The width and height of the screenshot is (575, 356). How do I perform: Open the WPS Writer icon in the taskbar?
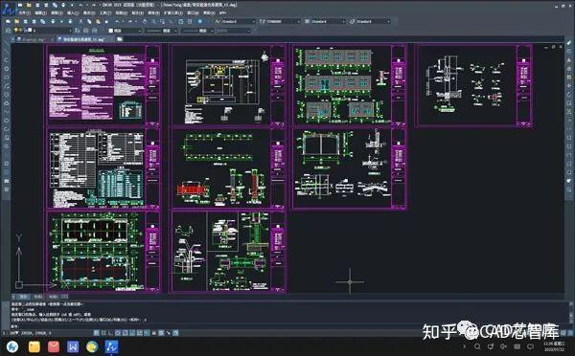tap(73, 346)
